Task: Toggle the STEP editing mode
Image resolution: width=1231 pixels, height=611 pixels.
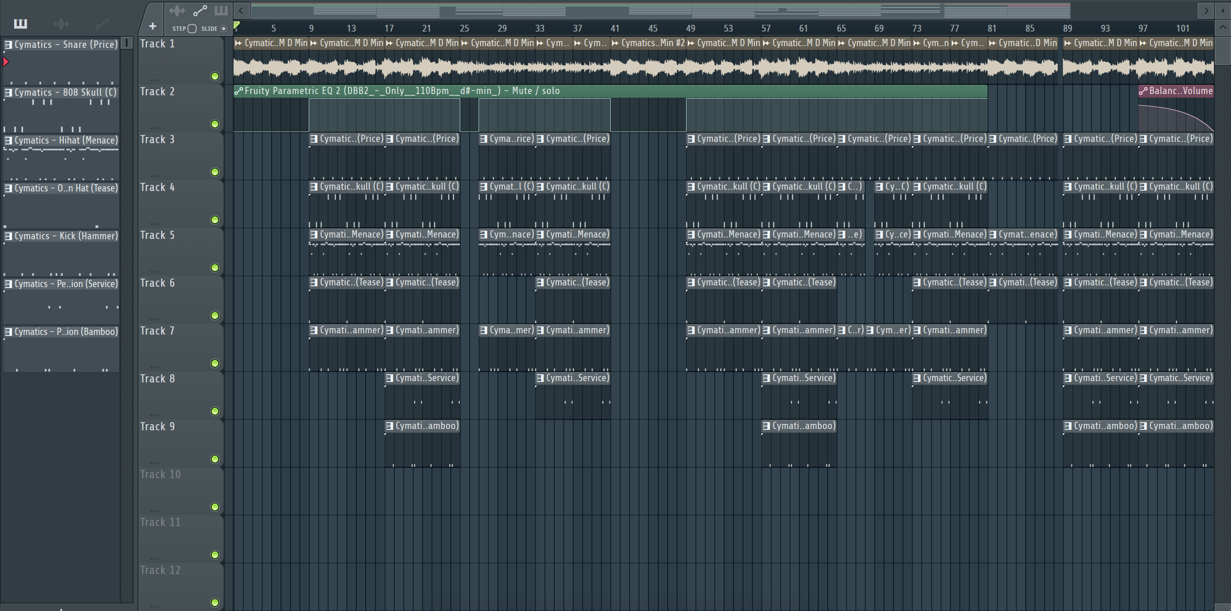Action: point(192,29)
